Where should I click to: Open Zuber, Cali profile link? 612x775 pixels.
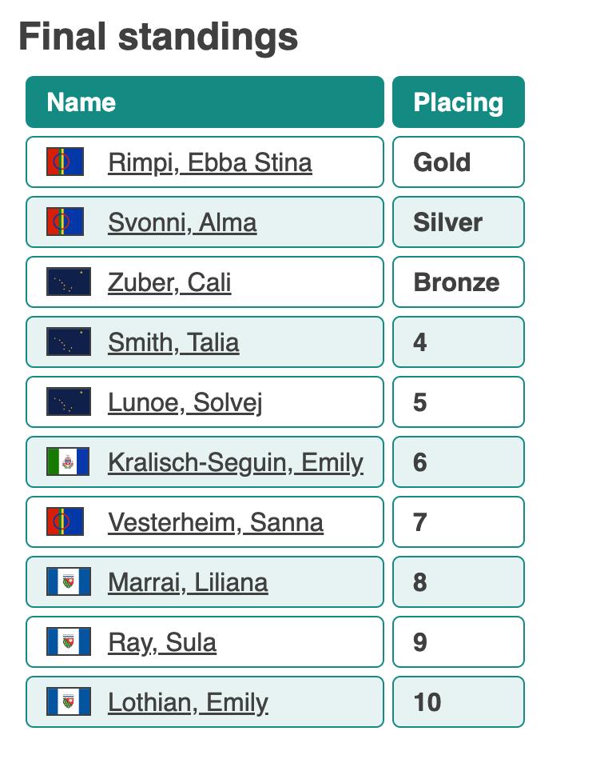169,282
